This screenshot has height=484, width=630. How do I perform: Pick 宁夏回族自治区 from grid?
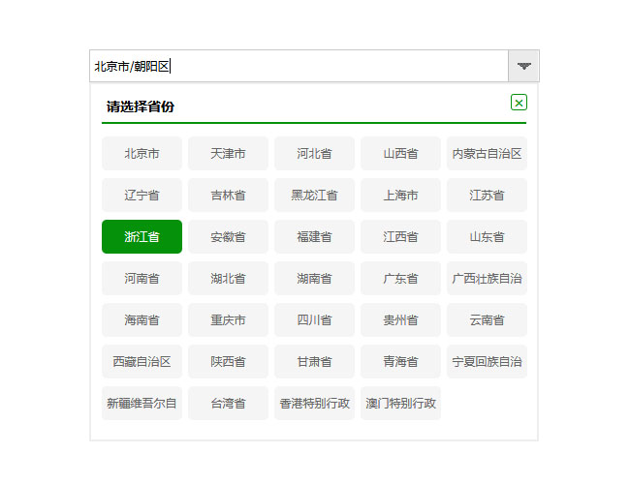pos(487,361)
